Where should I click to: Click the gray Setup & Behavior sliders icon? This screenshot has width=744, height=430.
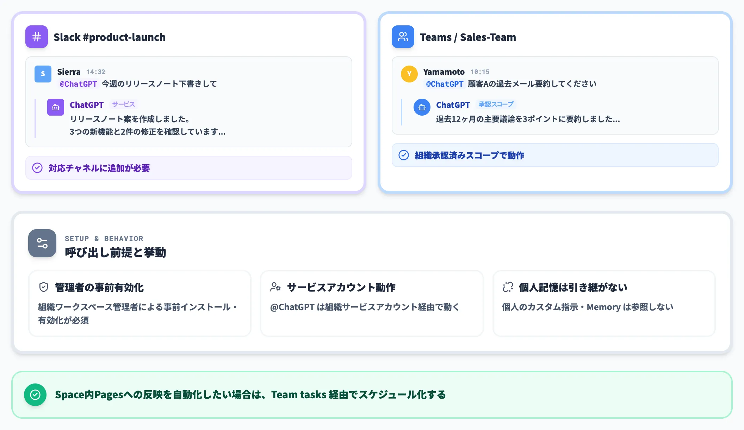coord(42,243)
